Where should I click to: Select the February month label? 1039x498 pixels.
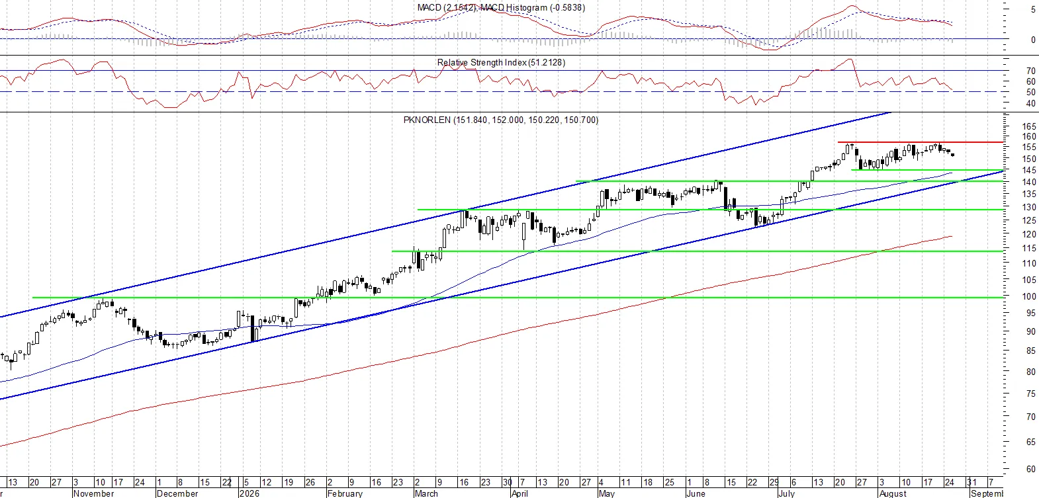click(345, 493)
